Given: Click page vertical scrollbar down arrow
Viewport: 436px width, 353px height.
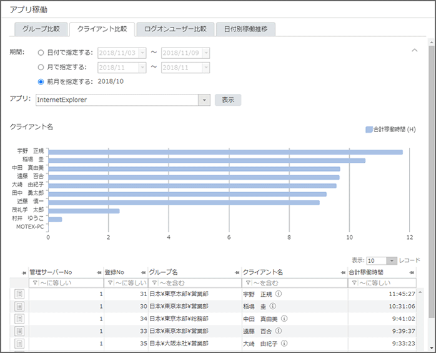Looking at the screenshot, I should pyautogui.click(x=432, y=348).
